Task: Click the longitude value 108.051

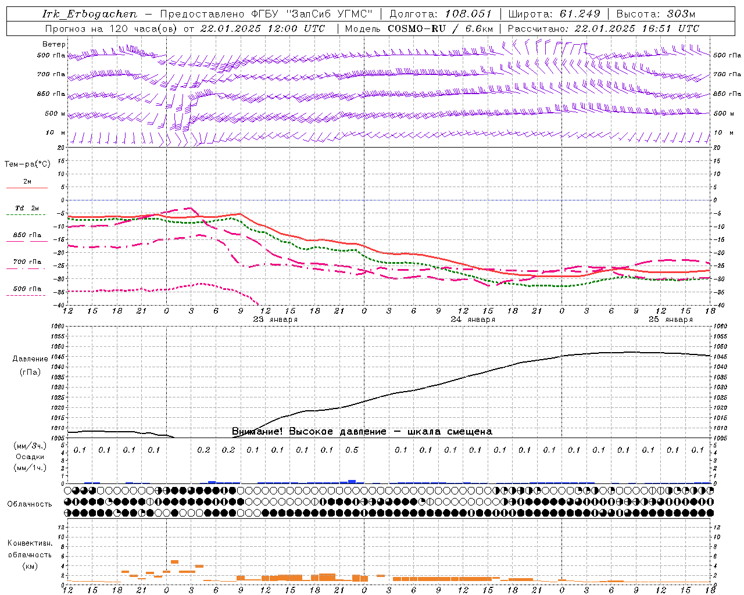Action: [x=469, y=14]
